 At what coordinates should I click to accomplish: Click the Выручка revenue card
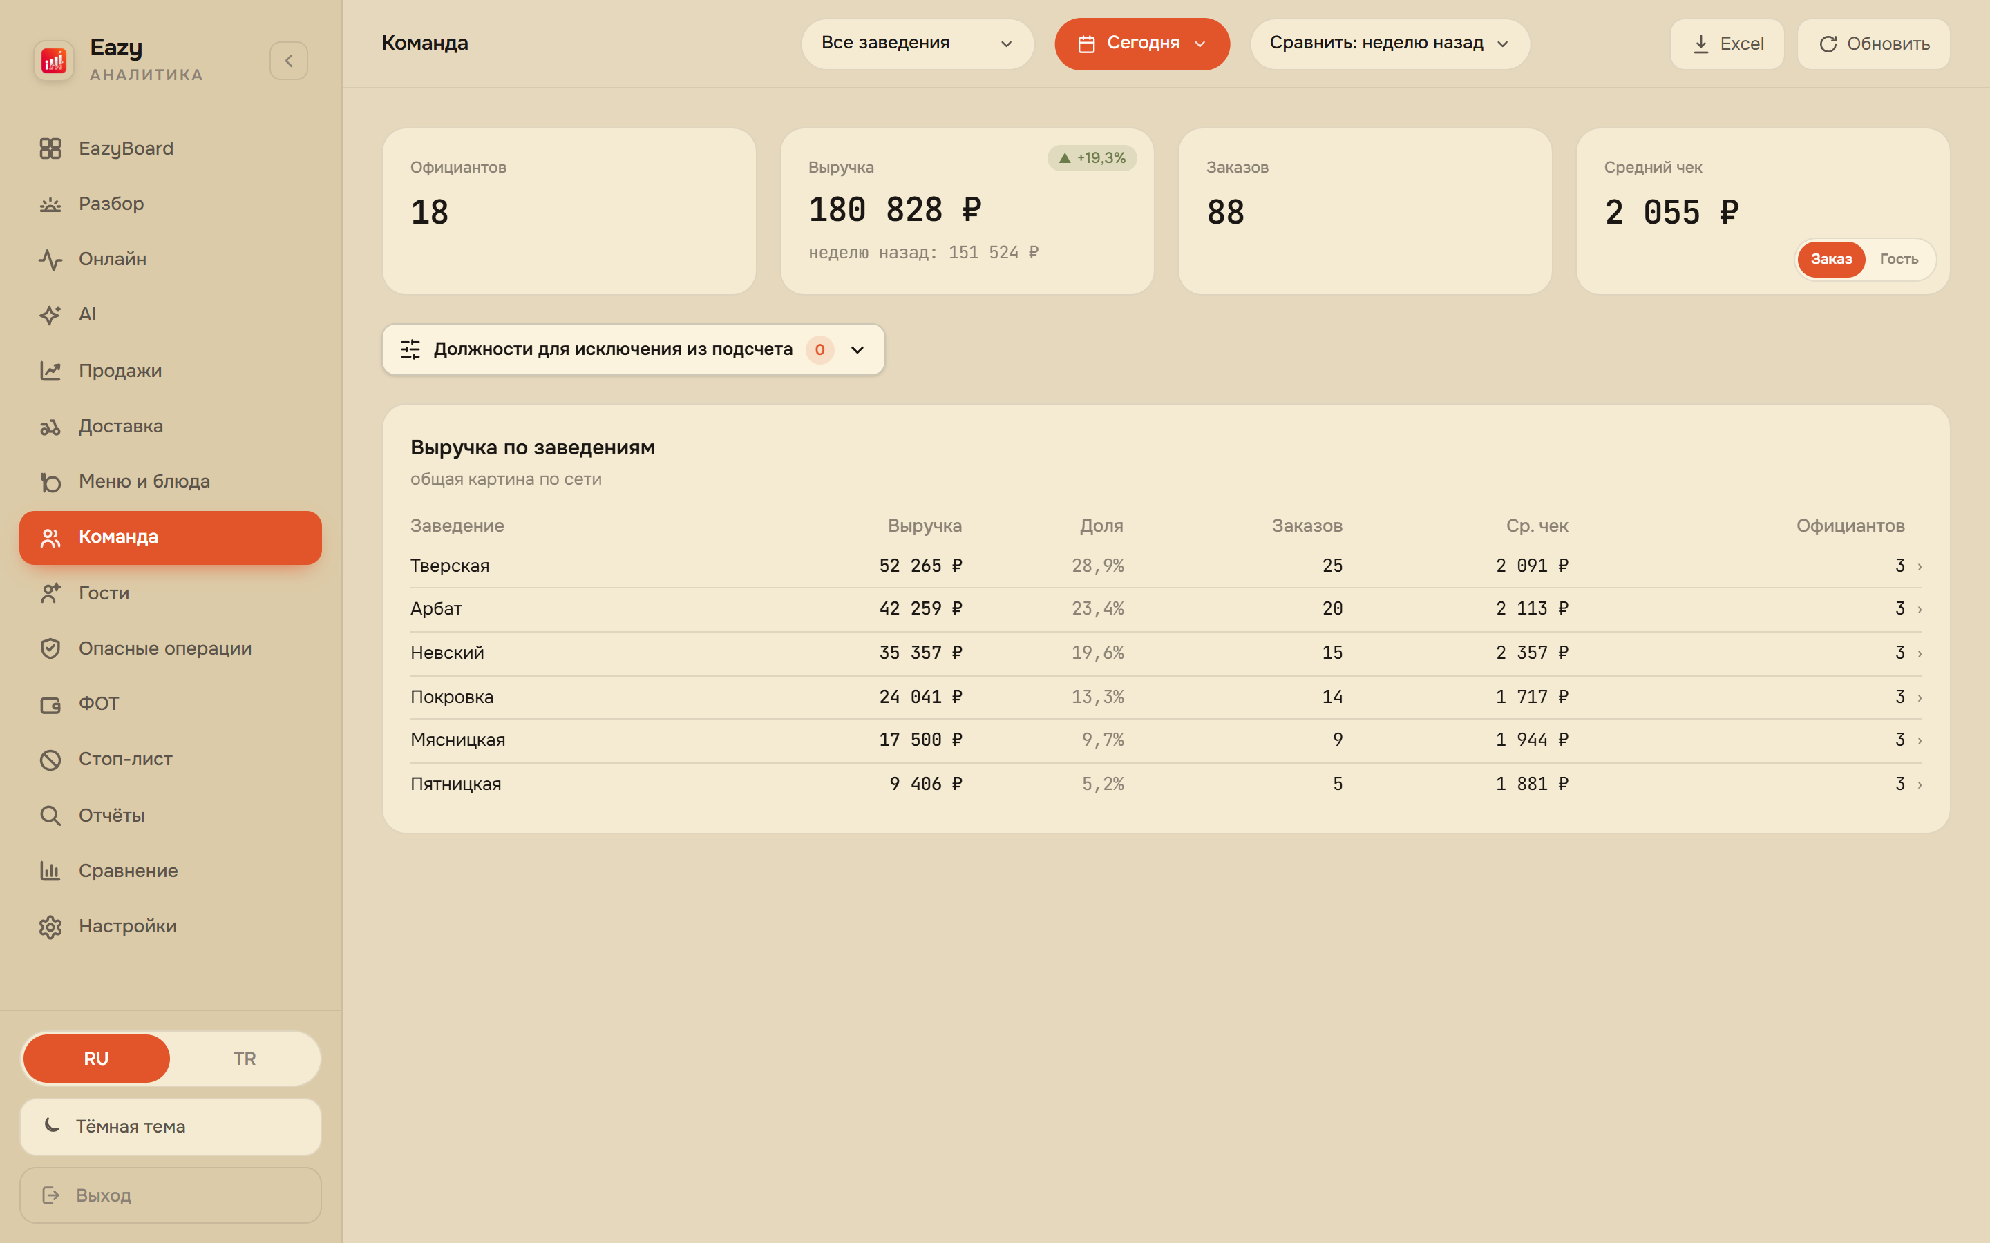coord(967,211)
